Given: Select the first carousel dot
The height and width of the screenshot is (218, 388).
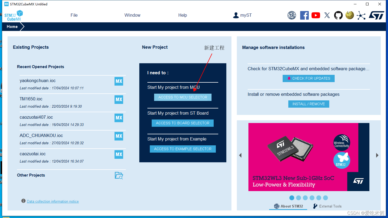Looking at the screenshot, I should 292,198.
